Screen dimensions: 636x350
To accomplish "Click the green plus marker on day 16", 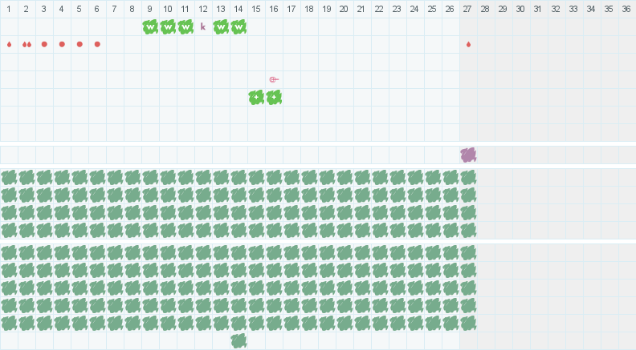I will point(274,97).
